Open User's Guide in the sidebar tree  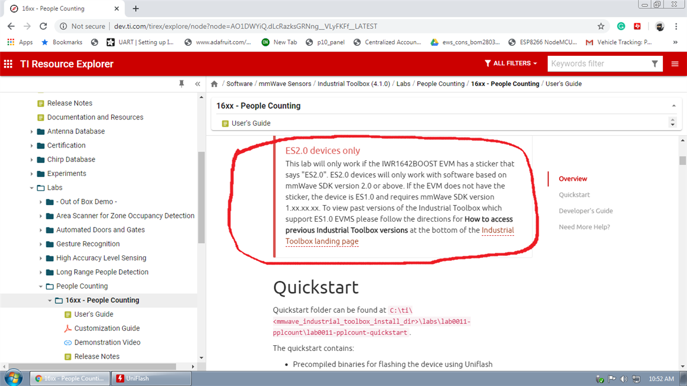click(x=94, y=314)
